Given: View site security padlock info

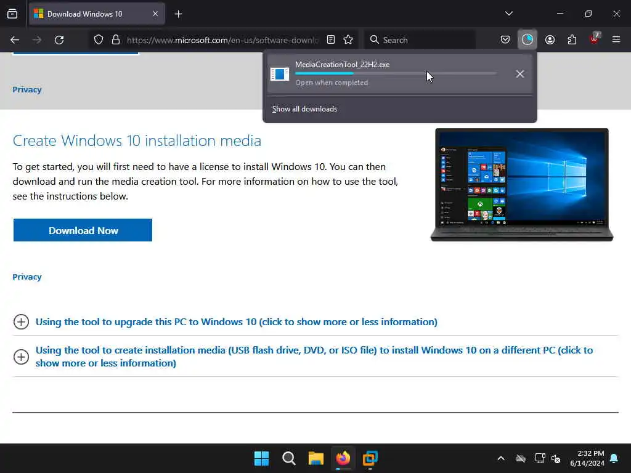Looking at the screenshot, I should click(x=116, y=40).
